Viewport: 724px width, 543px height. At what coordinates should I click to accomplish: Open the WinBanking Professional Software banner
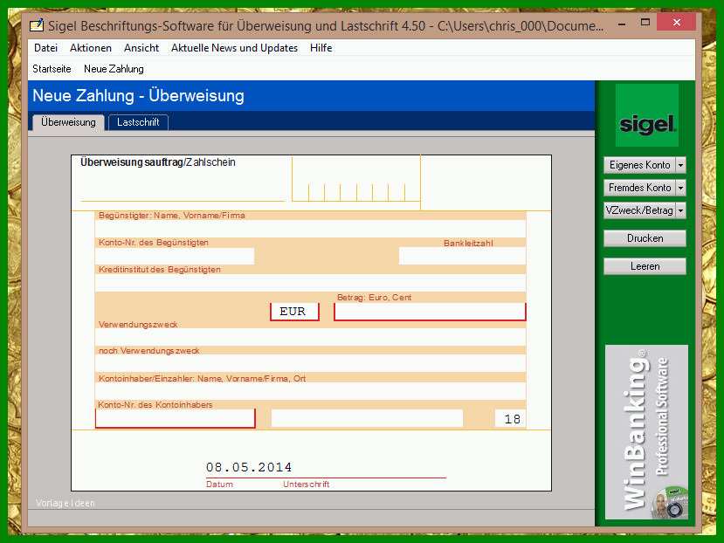[x=646, y=432]
